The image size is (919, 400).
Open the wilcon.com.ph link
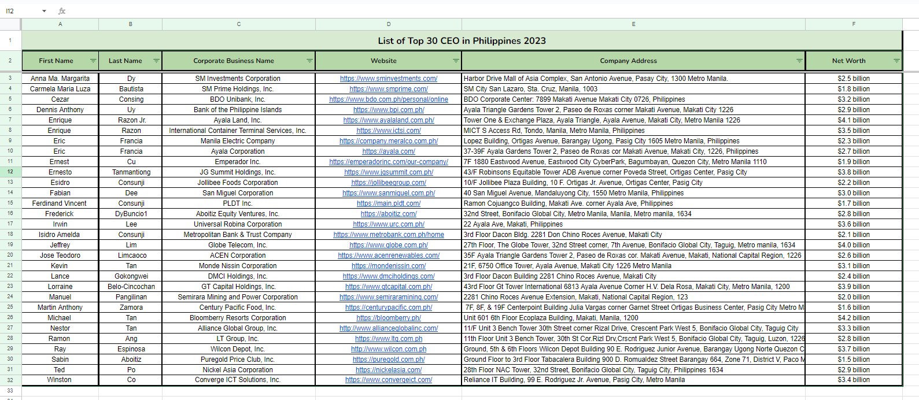pyautogui.click(x=389, y=349)
